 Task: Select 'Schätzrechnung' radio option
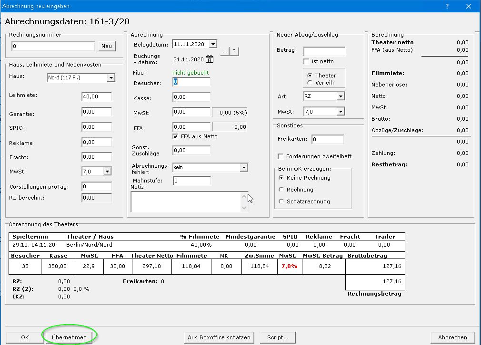click(x=281, y=201)
